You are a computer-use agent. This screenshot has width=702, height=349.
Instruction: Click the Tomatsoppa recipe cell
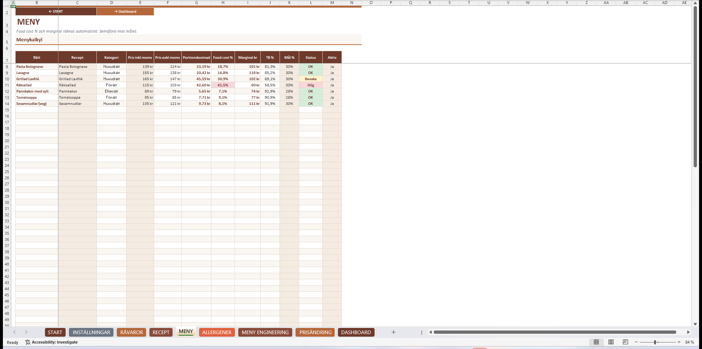click(77, 98)
